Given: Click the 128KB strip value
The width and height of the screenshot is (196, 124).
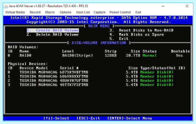Looking at the screenshot, I should coord(111,55).
